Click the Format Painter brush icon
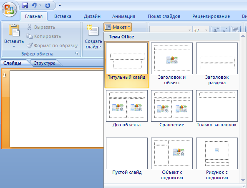The height and width of the screenshot is (188, 247). coord(30,45)
